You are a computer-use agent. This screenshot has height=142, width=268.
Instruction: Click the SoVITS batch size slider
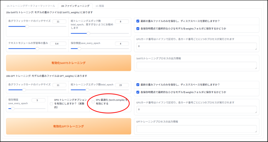pyautogui.click(x=37, y=26)
